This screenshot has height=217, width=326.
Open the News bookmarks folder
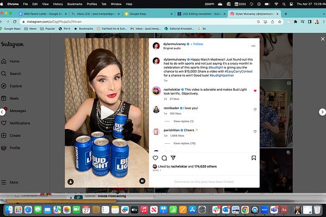(x=30, y=29)
